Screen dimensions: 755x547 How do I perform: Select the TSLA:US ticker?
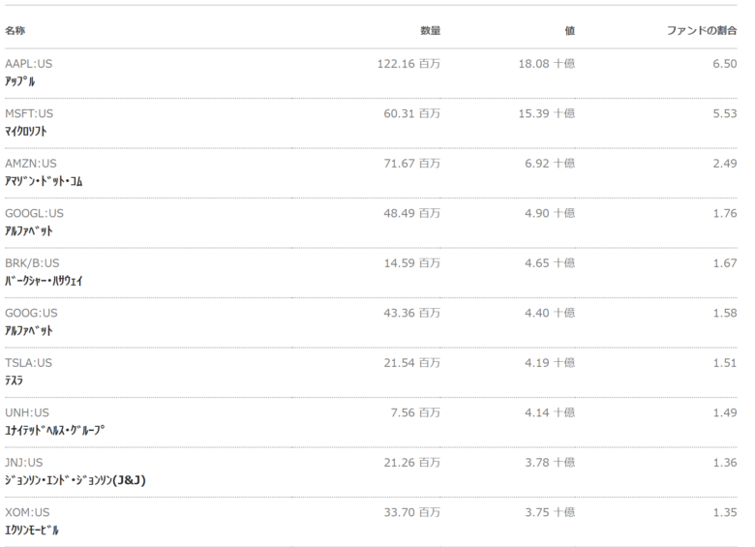click(28, 363)
